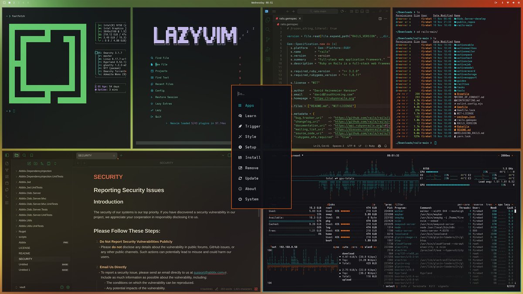Open the vault switcher dropdown at the sidebar bottom

pyautogui.click(x=15, y=287)
